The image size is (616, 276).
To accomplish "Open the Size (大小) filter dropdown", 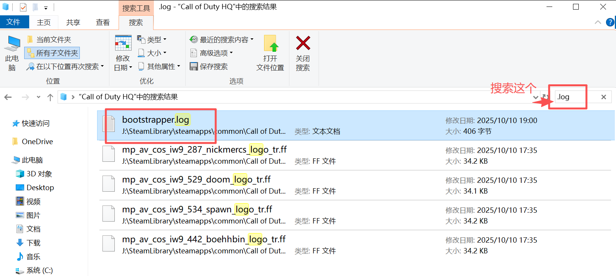I will tap(152, 53).
